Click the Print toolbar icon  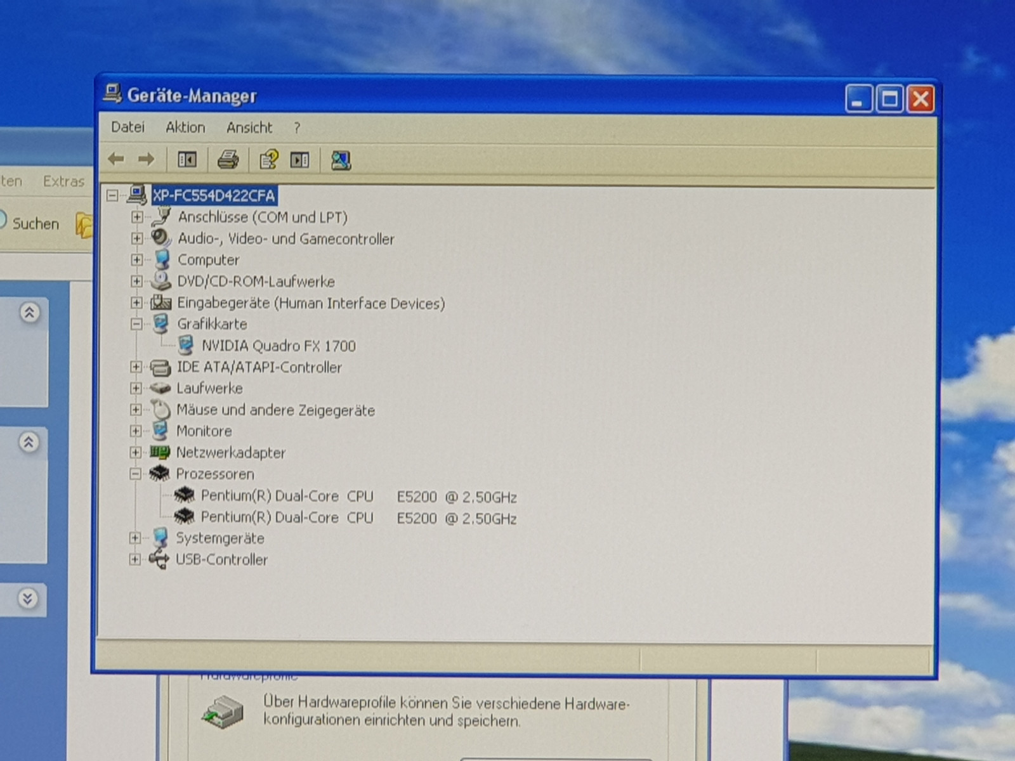pyautogui.click(x=228, y=160)
